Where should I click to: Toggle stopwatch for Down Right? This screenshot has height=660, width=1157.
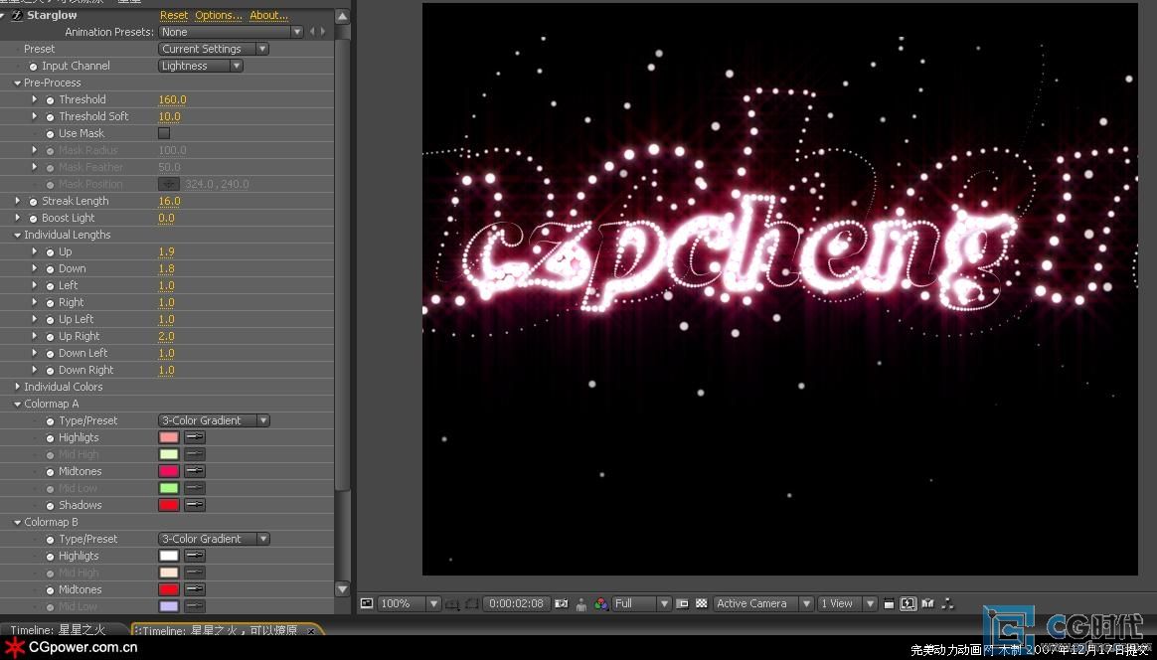50,370
